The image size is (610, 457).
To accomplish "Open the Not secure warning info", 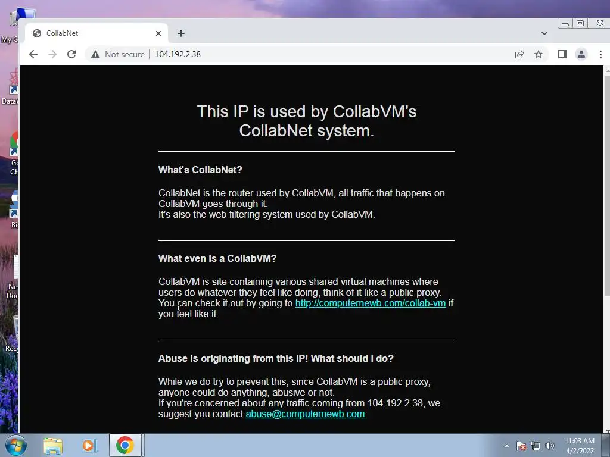I will [118, 54].
